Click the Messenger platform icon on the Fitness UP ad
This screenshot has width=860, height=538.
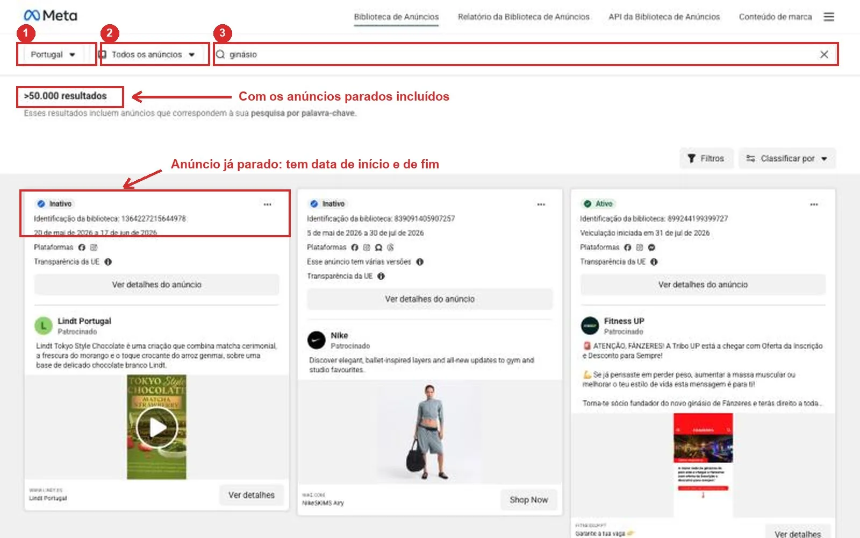pos(651,247)
